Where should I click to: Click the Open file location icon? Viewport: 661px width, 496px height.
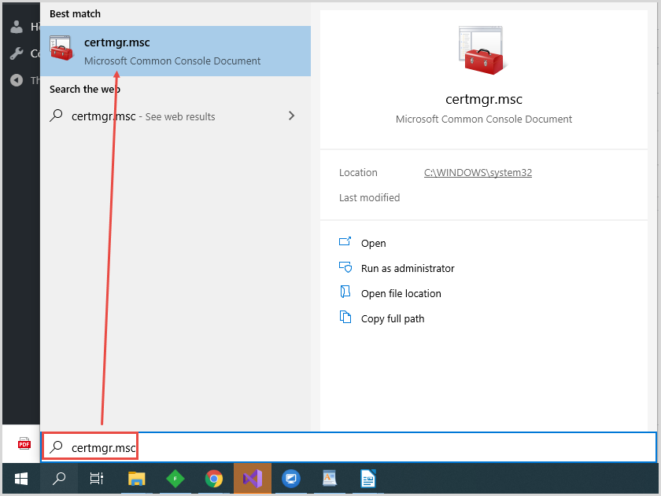345,292
